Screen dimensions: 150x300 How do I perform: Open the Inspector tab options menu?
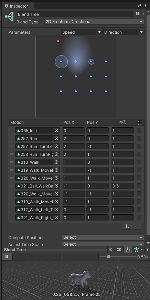click(x=146, y=6)
